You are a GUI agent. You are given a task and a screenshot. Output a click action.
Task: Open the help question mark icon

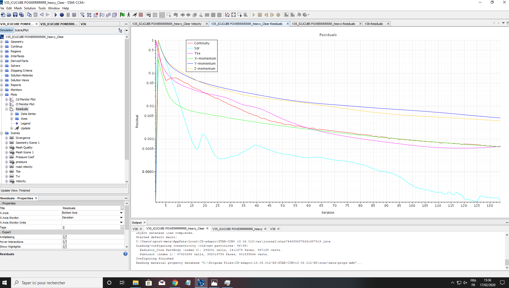click(125, 254)
